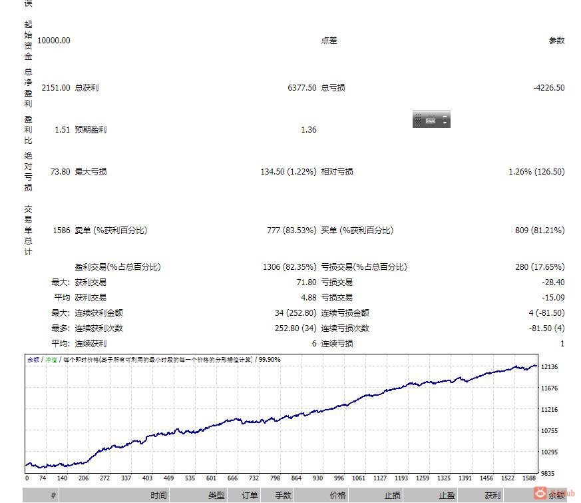Open the down-arrow triangle on the floating toolbar

click(445, 123)
